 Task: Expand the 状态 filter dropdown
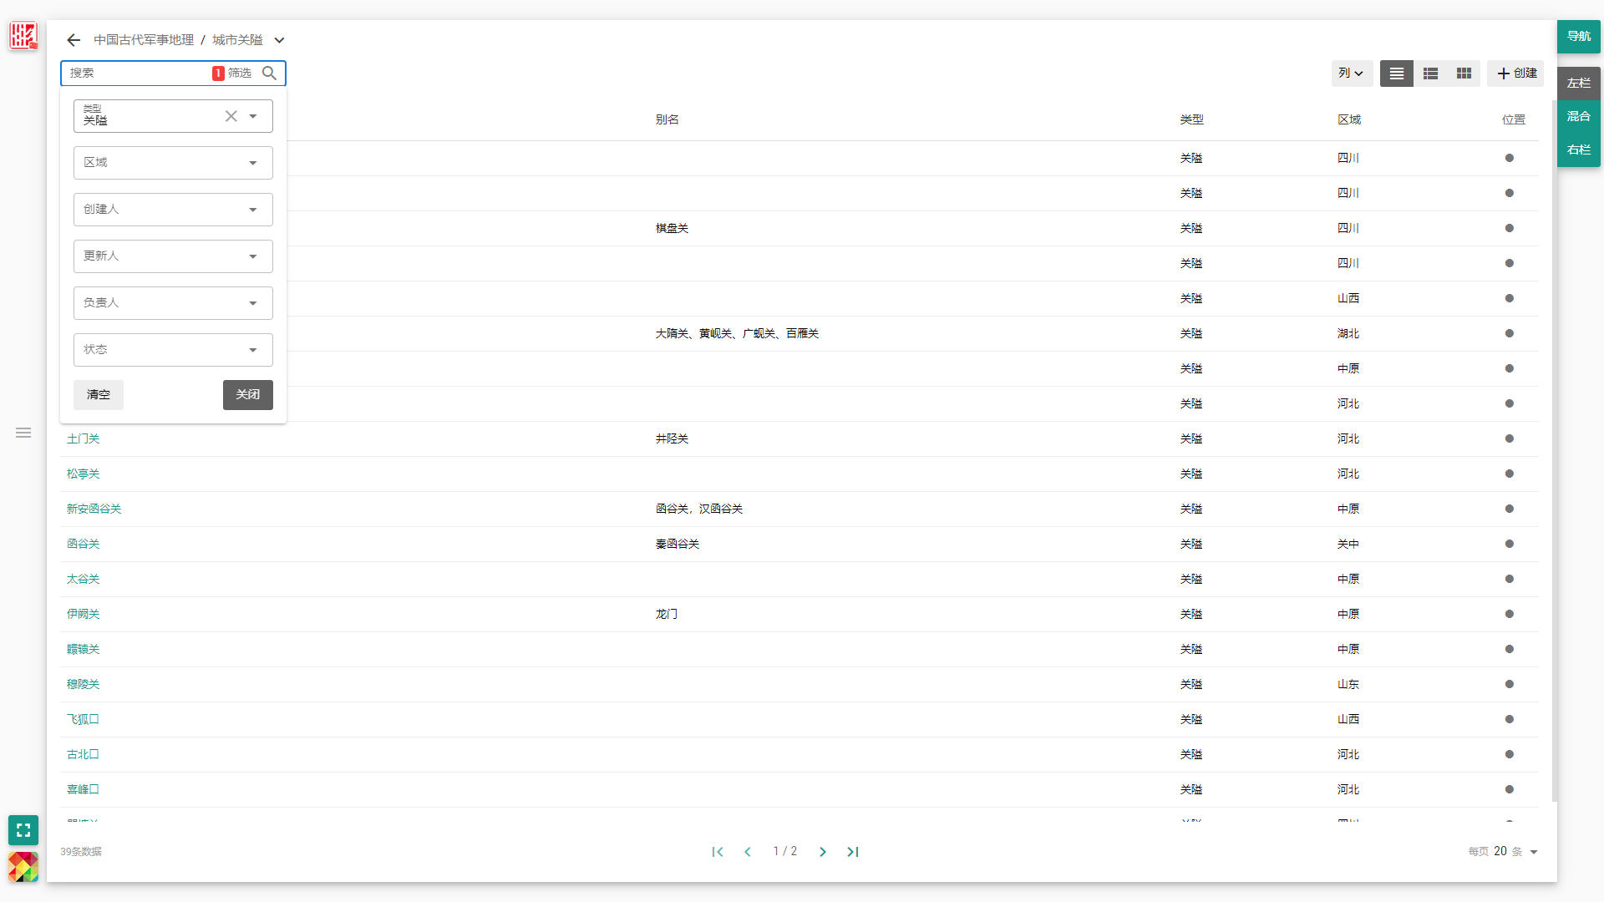coord(252,350)
